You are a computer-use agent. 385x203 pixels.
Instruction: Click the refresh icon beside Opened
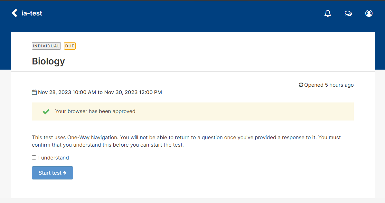[x=301, y=85]
